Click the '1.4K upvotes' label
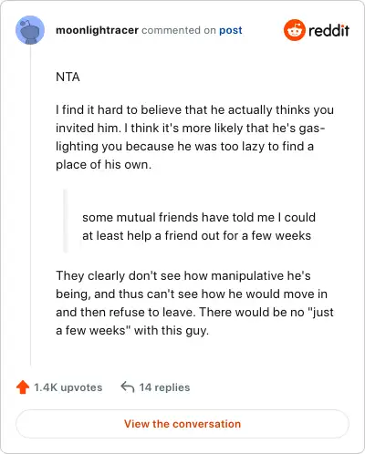Image resolution: width=365 pixels, height=454 pixels. pos(68,387)
